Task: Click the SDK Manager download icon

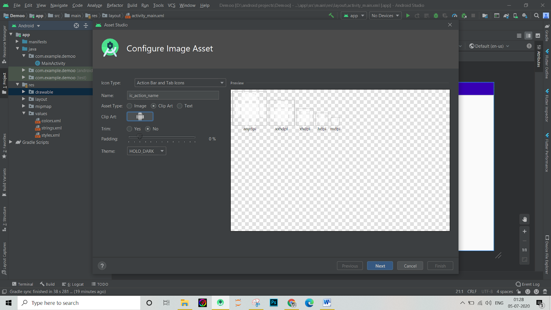Action: (x=524, y=15)
